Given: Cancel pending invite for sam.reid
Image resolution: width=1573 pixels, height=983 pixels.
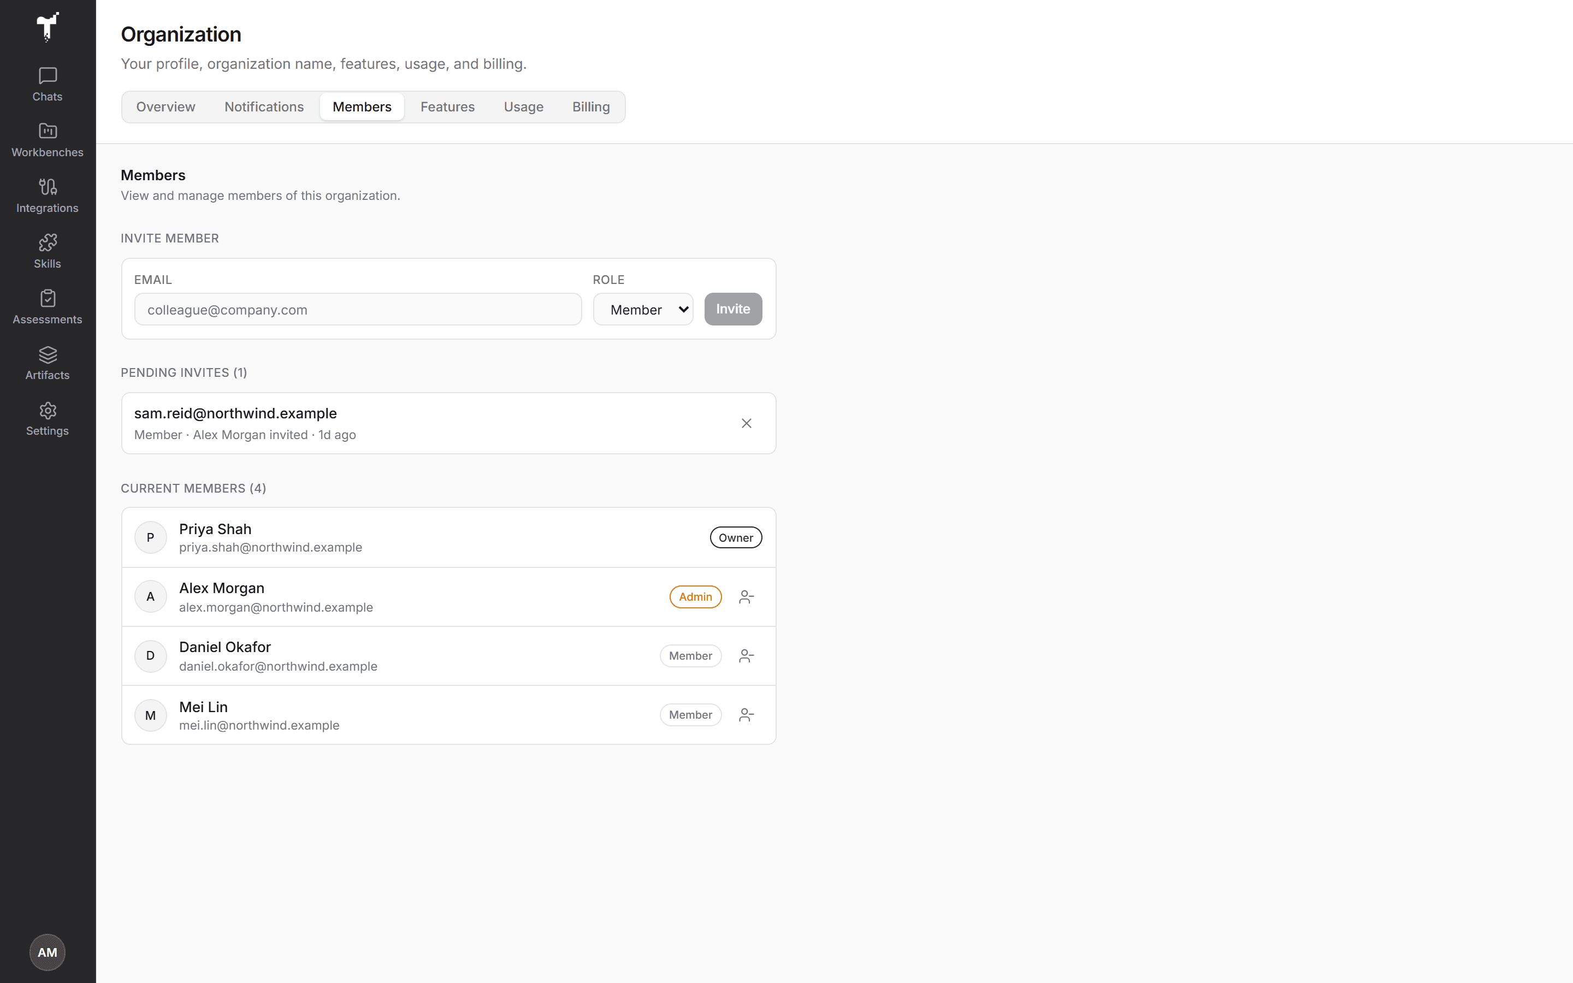Looking at the screenshot, I should (746, 423).
